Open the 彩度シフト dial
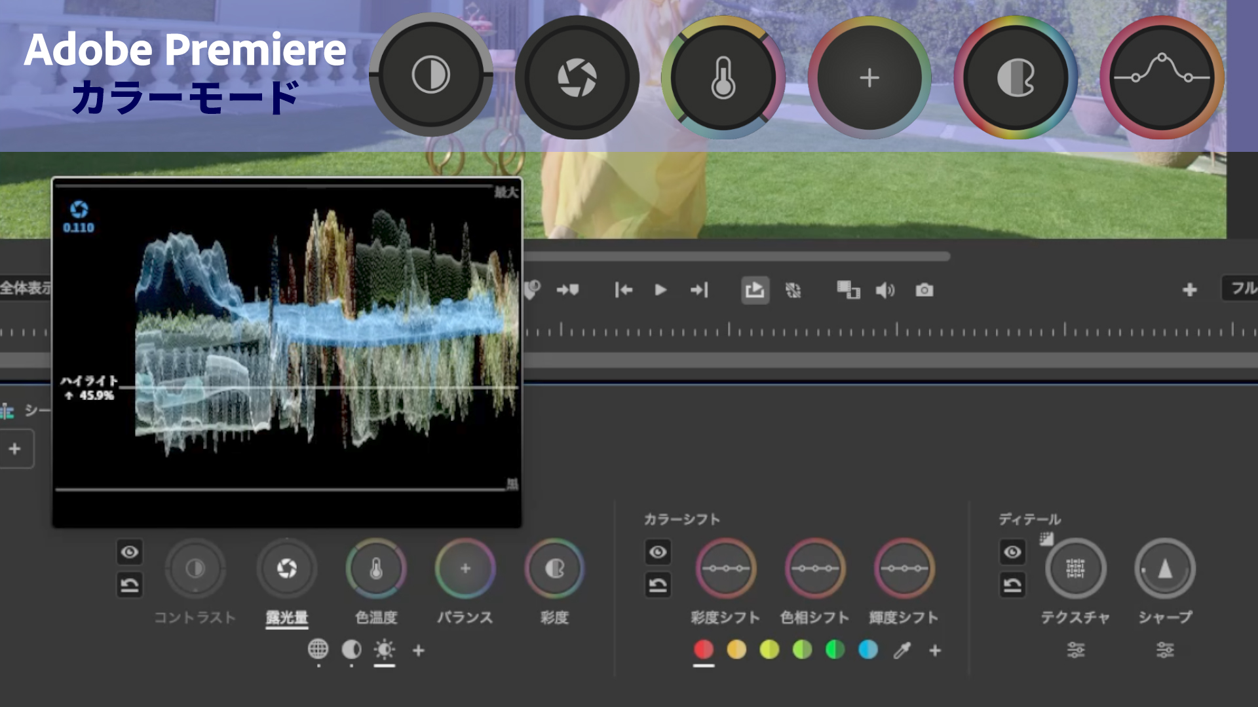 (726, 568)
